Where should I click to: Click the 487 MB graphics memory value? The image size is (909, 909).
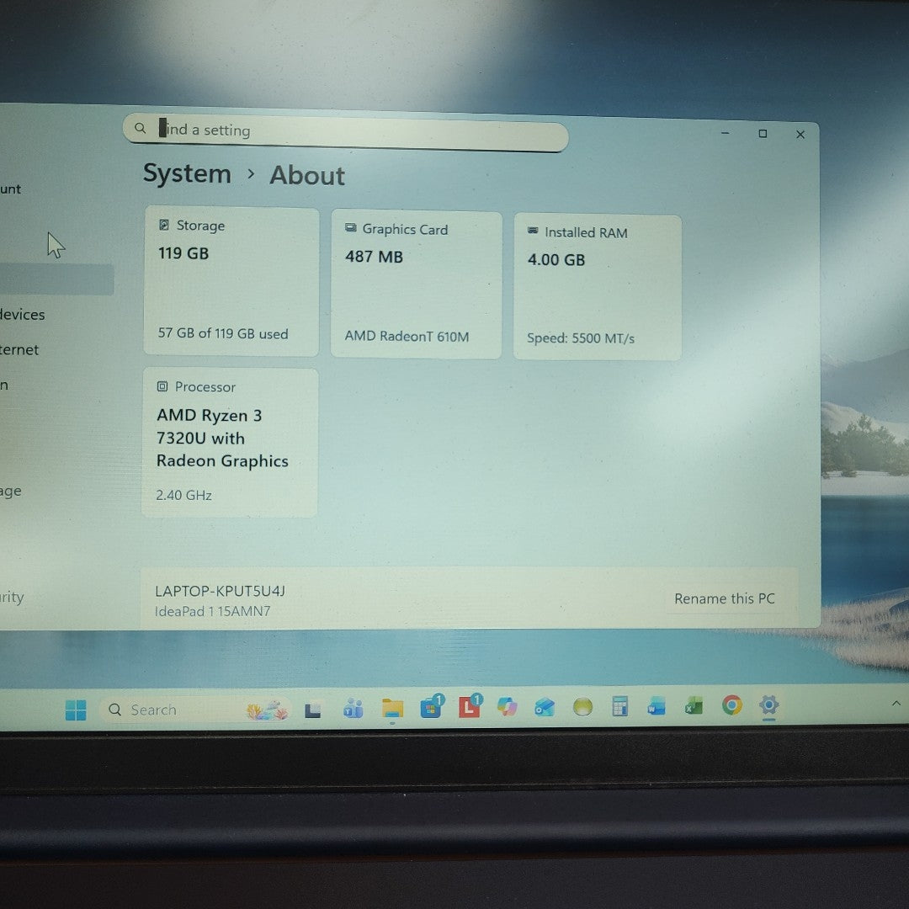point(374,257)
